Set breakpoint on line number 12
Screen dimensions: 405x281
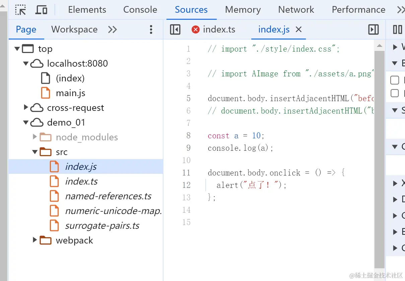(186, 185)
